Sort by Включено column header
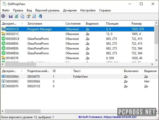 coord(132,71)
